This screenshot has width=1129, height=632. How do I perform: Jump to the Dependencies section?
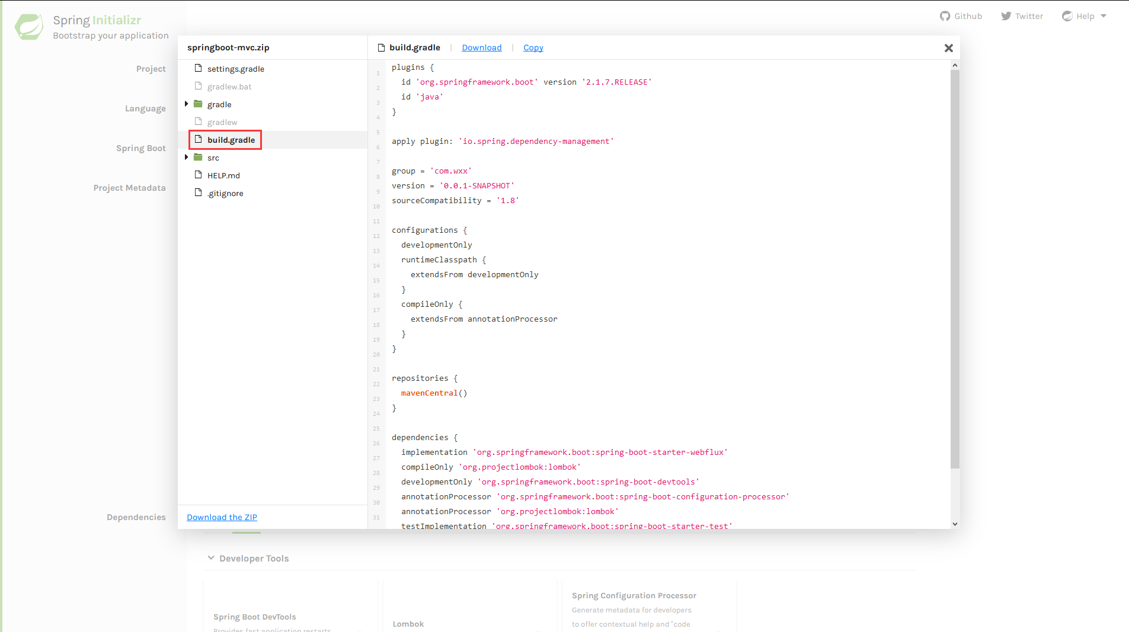point(136,517)
